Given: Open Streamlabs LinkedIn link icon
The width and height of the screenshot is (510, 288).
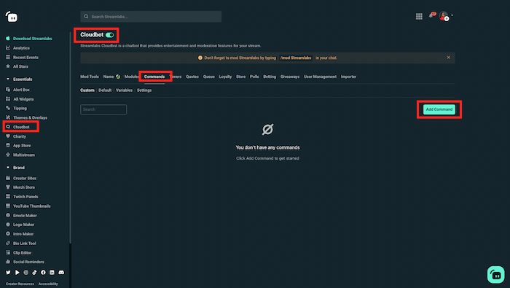Looking at the screenshot, I should (x=52, y=273).
